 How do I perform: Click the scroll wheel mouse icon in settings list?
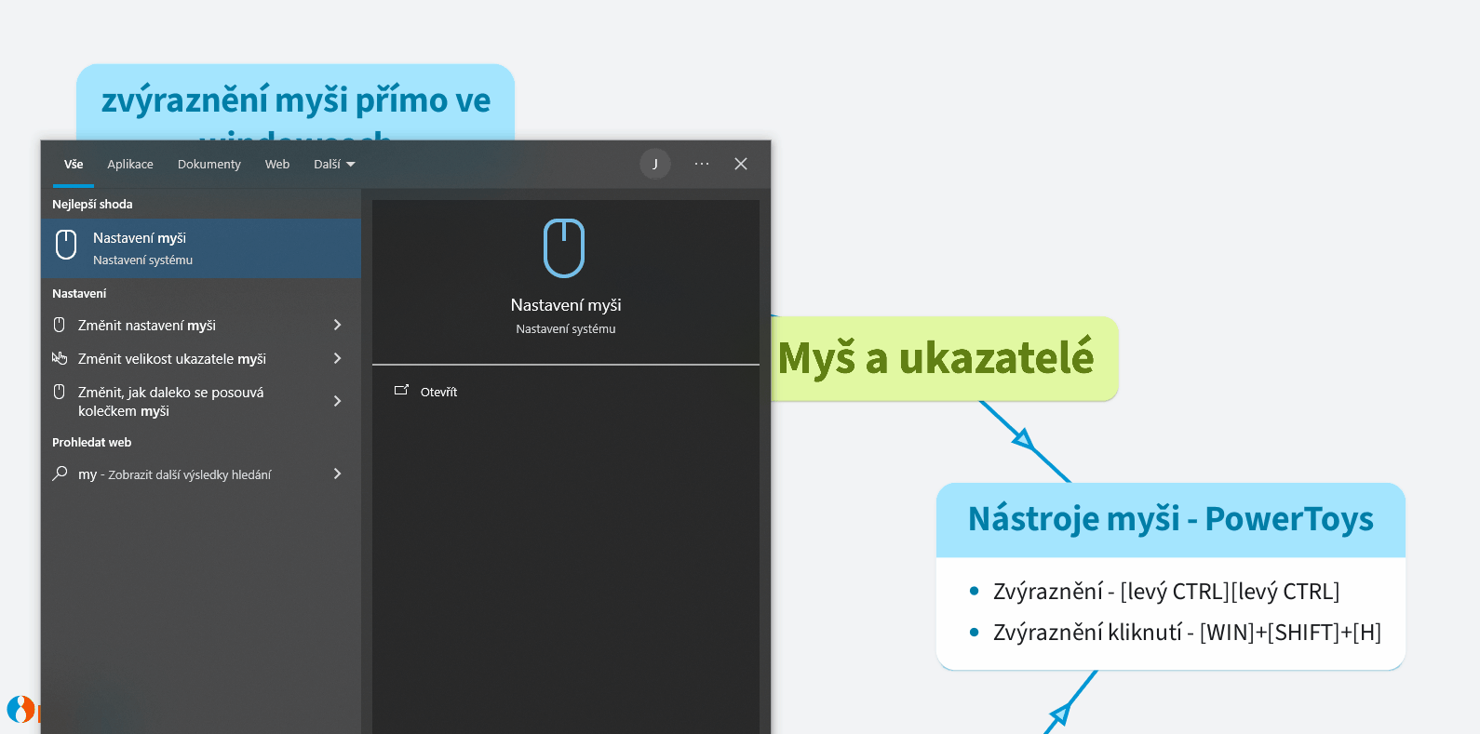(x=60, y=392)
